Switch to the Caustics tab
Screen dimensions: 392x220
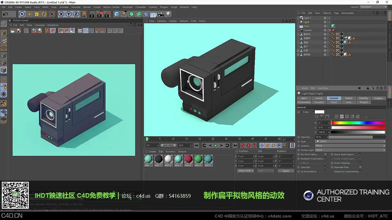click(x=319, y=102)
